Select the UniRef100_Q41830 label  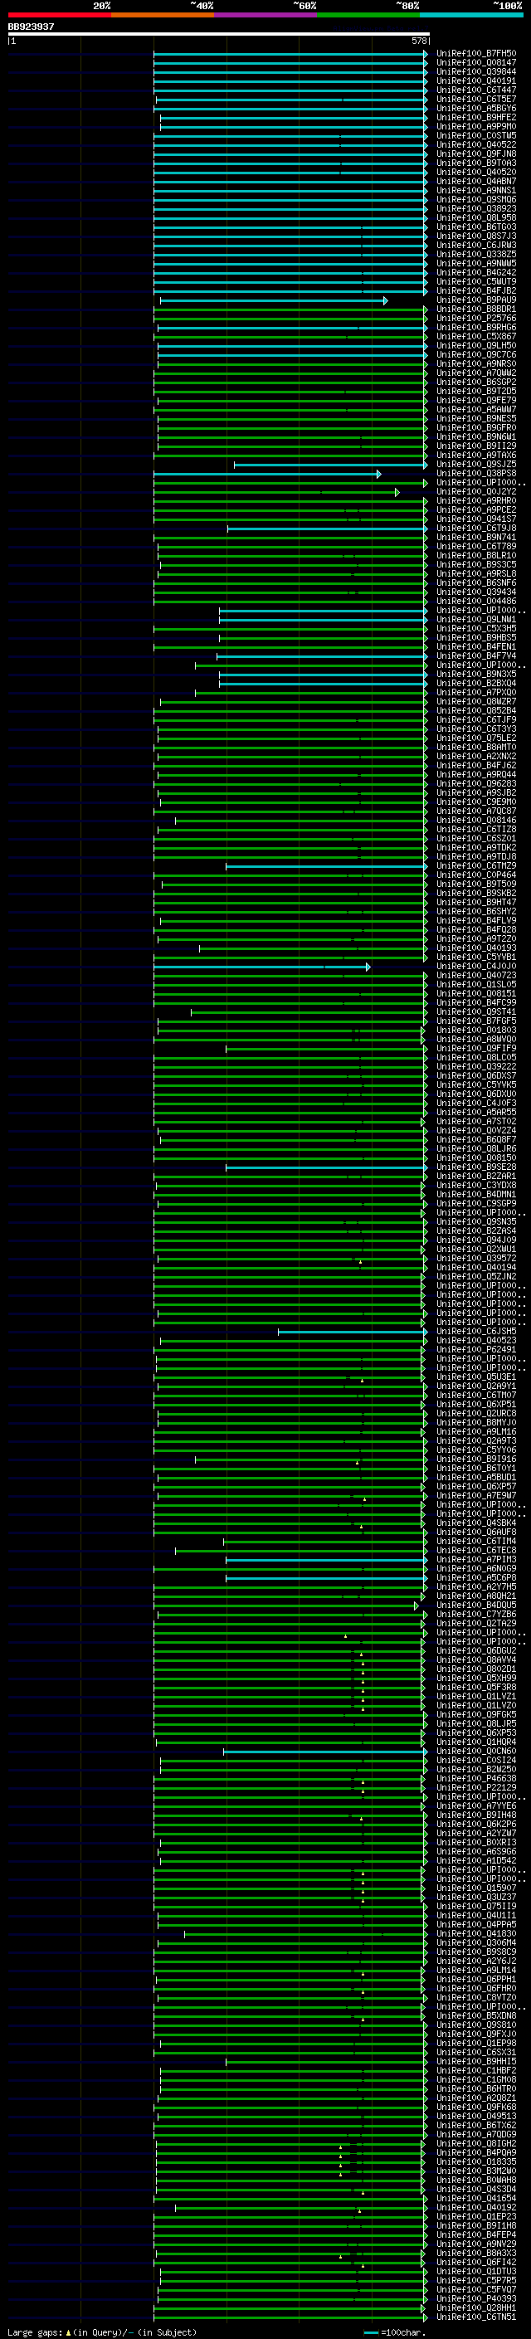pyautogui.click(x=476, y=1933)
